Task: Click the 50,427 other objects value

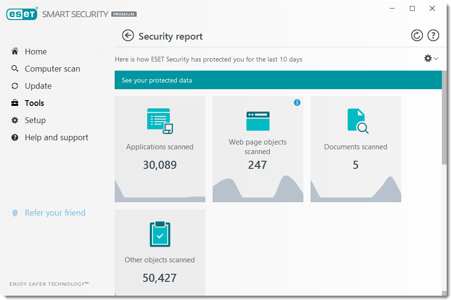Action: (160, 278)
